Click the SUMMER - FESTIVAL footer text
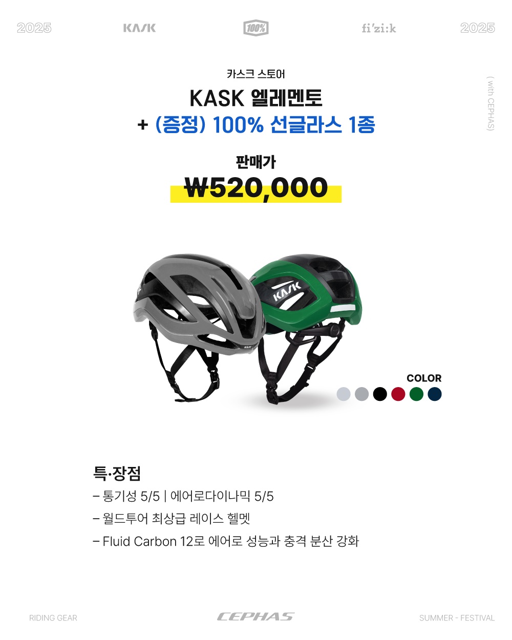Screen dimensions: 512x640 (x=457, y=618)
